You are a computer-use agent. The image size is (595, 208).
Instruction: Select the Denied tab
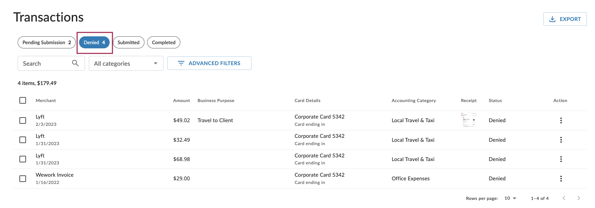[x=94, y=42]
